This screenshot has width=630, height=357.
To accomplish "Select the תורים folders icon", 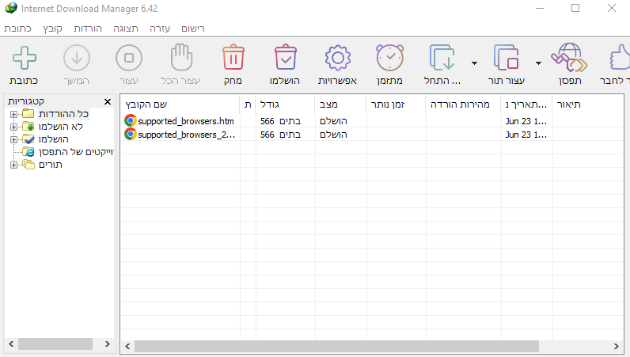I will pos(28,165).
